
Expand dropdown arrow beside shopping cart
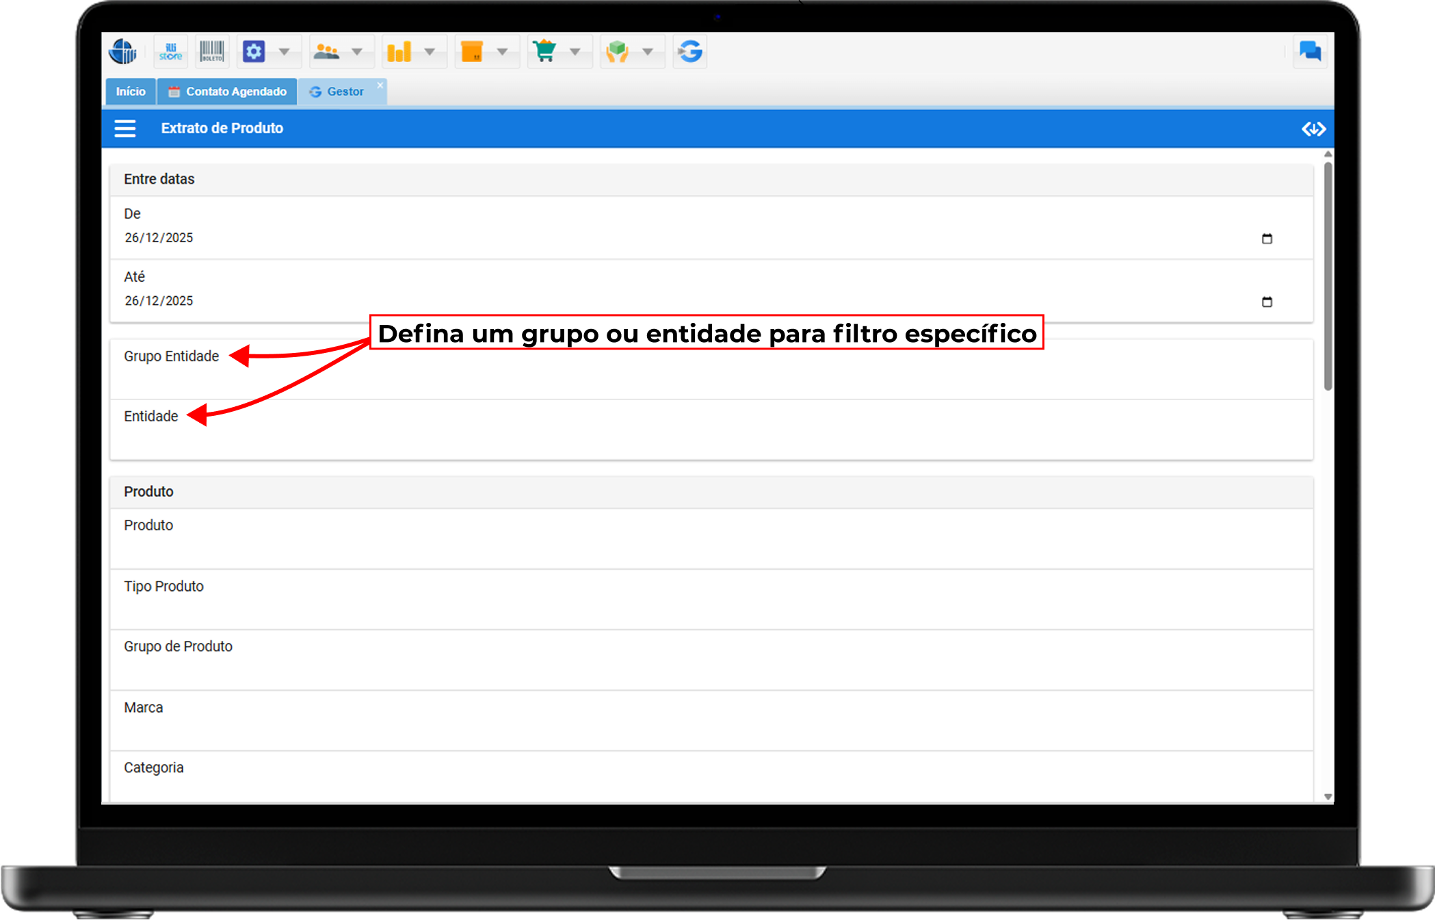coord(575,52)
